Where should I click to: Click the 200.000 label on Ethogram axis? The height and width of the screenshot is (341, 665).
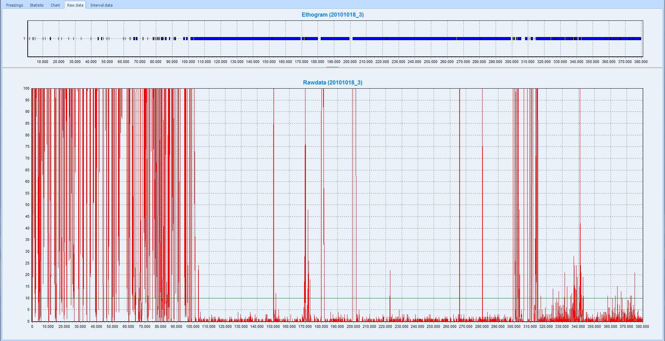(x=350, y=62)
